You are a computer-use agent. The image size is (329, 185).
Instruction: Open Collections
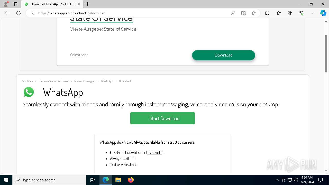pyautogui.click(x=290, y=13)
